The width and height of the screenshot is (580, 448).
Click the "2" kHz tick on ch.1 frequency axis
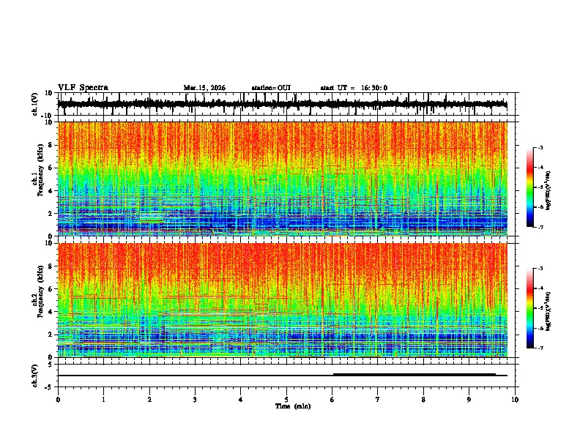(x=51, y=214)
